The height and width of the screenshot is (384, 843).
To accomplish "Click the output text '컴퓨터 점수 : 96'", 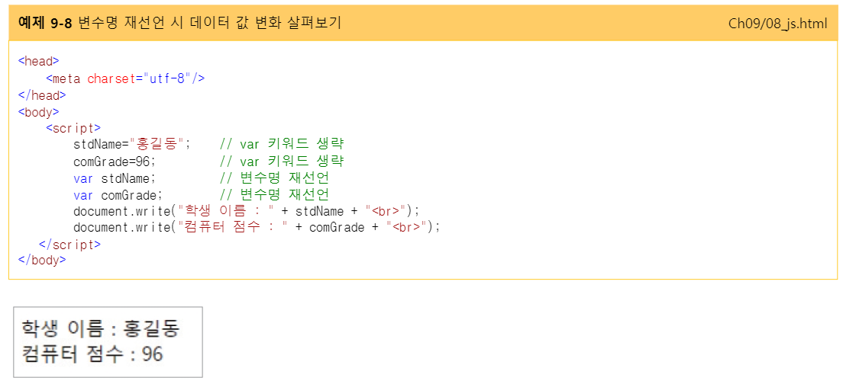I will [x=92, y=354].
